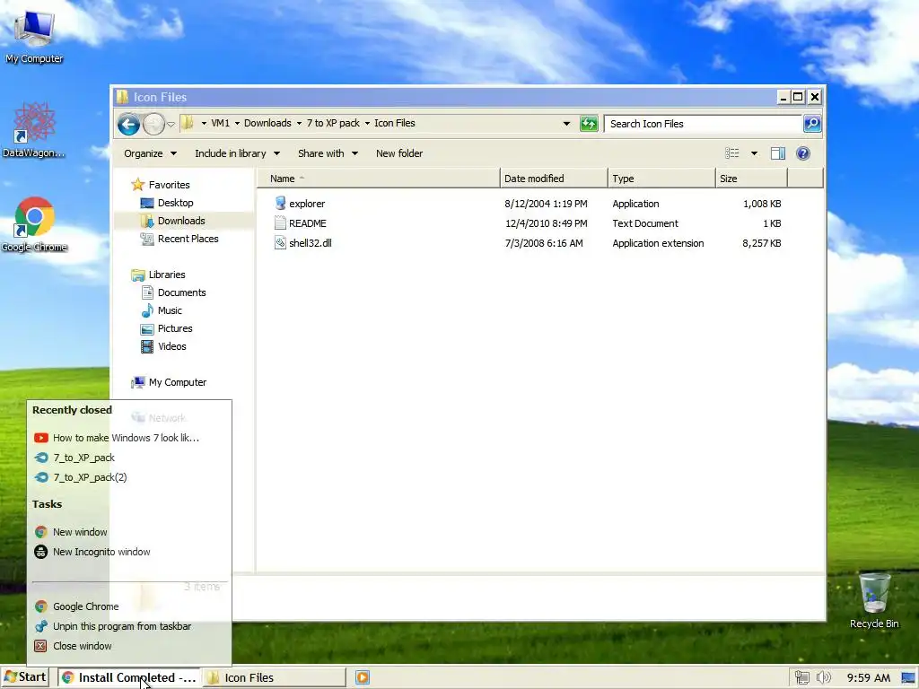Viewport: 919px width, 689px height.
Task: Launch Google Chrome from jump list
Action: tap(129, 606)
